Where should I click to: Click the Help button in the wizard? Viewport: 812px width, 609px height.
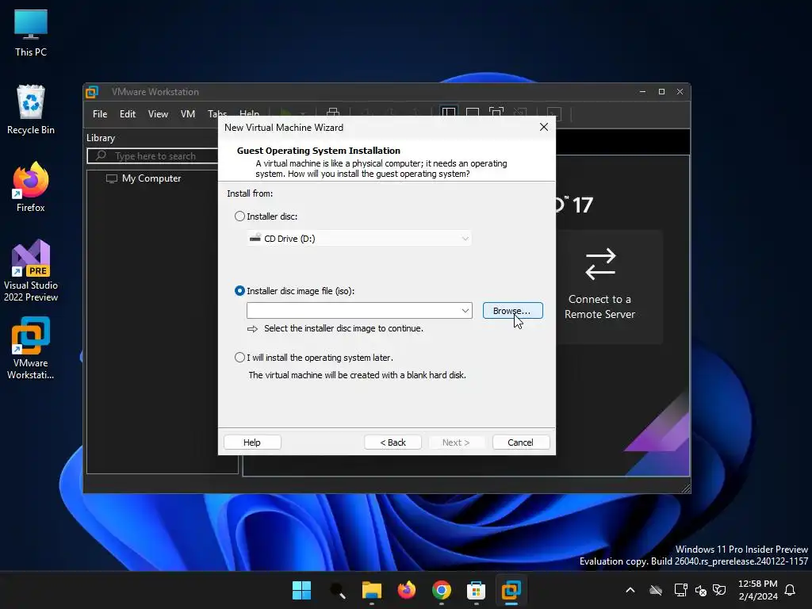click(252, 442)
